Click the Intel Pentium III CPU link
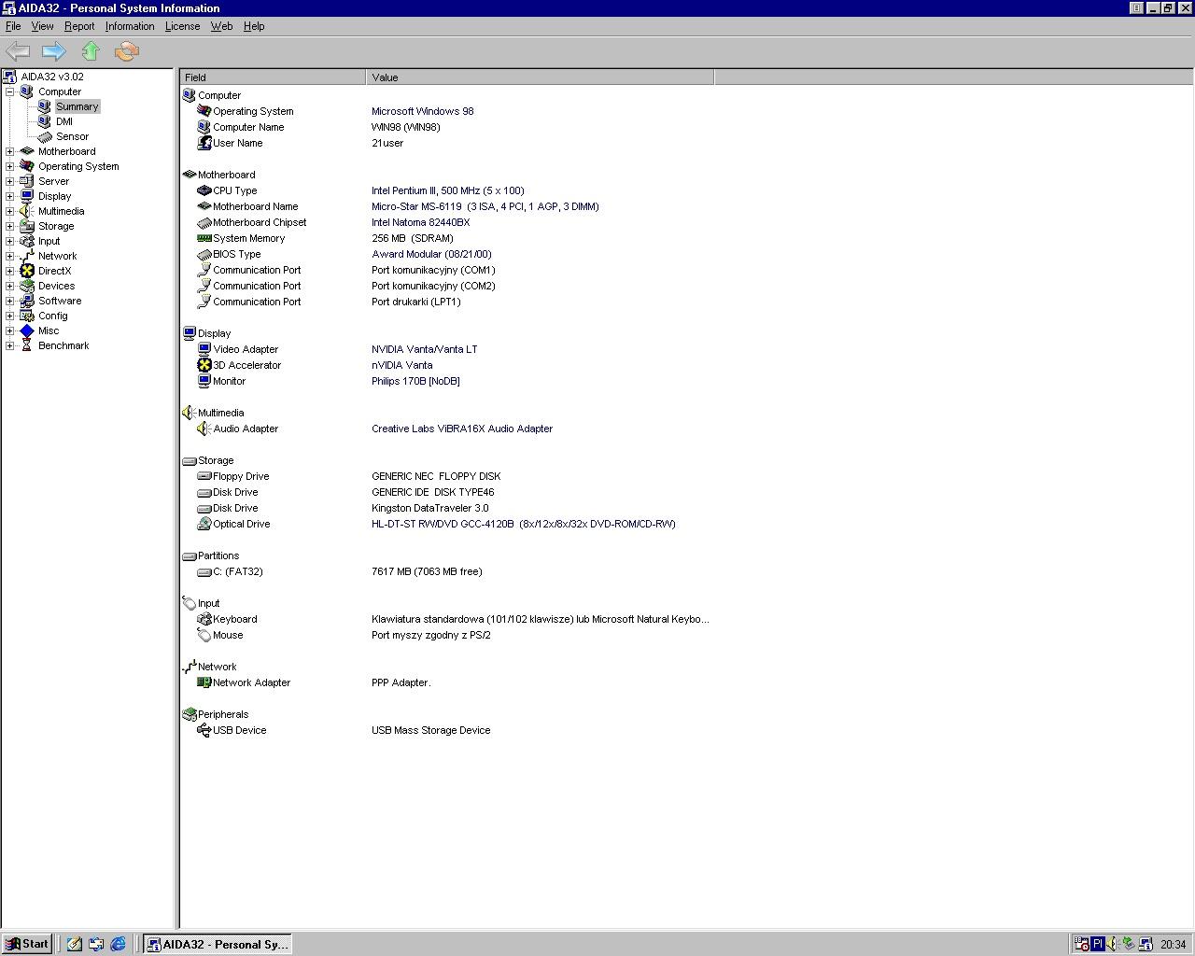The height and width of the screenshot is (956, 1195). [447, 190]
